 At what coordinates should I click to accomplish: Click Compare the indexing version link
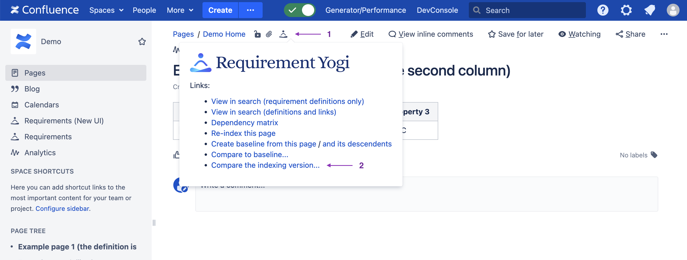[x=265, y=165]
